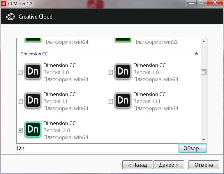Click the Версия: 1.0 text
224x174 pixels.
click(x=56, y=72)
